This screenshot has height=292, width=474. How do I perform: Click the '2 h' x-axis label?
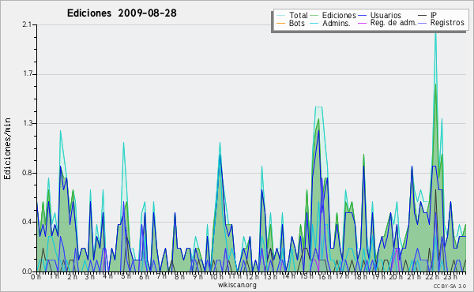(x=72, y=277)
